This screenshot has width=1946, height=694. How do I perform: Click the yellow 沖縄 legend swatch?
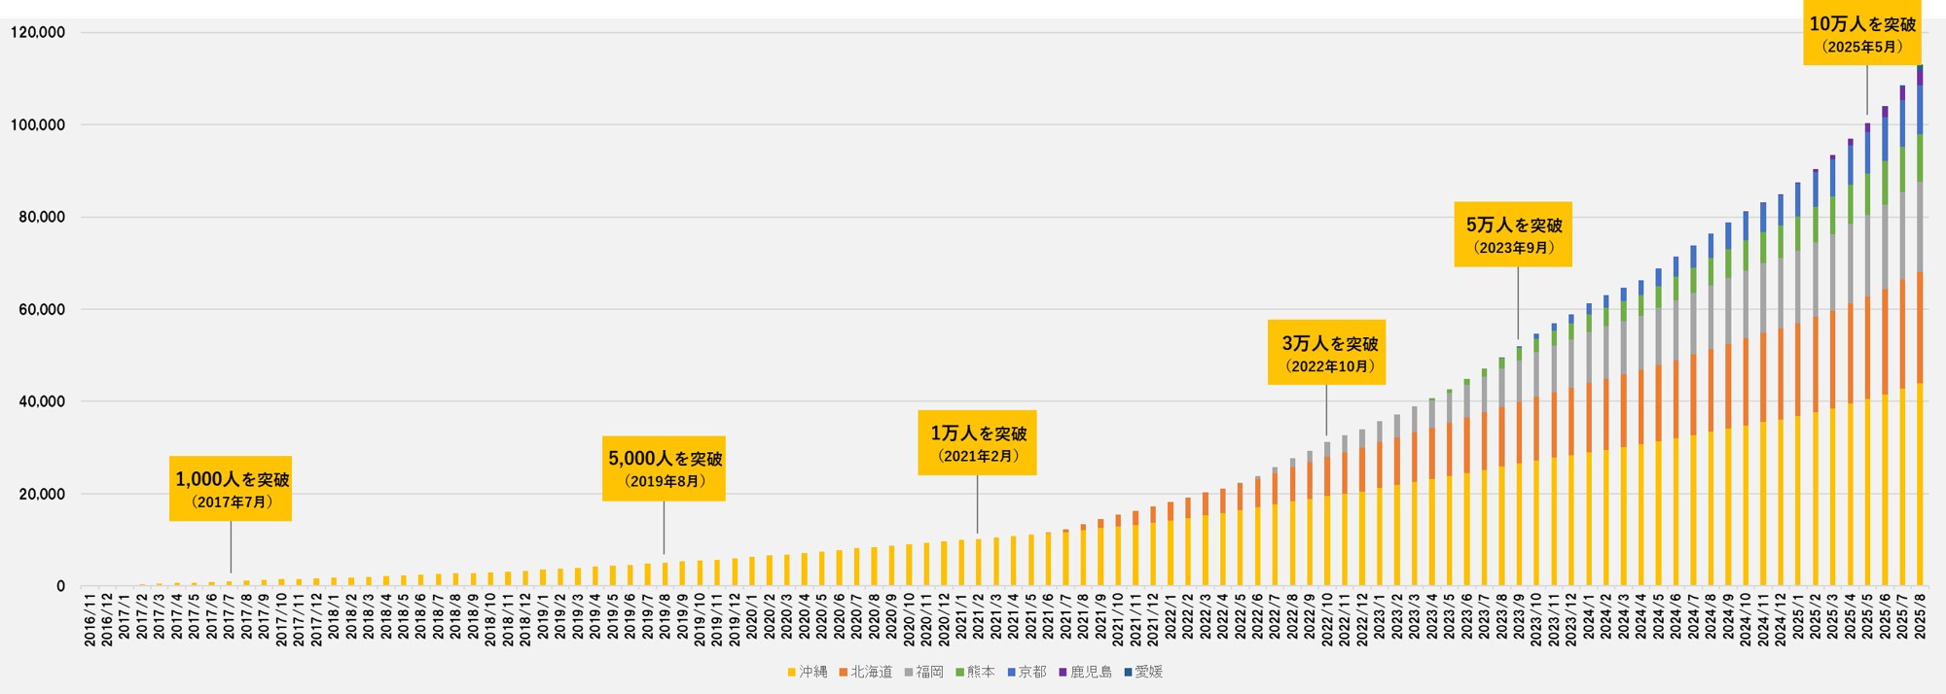coord(792,673)
